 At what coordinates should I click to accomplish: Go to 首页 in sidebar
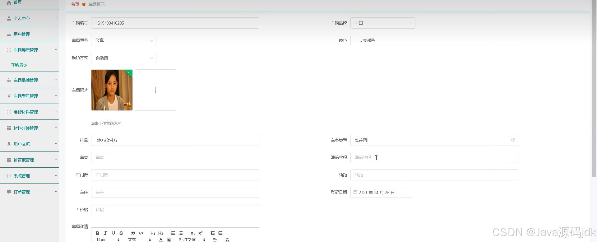(29, 2)
